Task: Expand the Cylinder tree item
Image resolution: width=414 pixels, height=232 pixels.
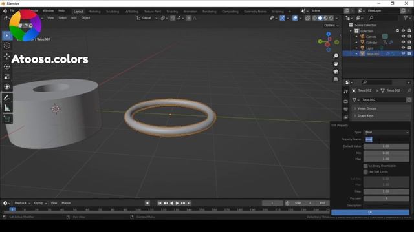Action: 356,43
